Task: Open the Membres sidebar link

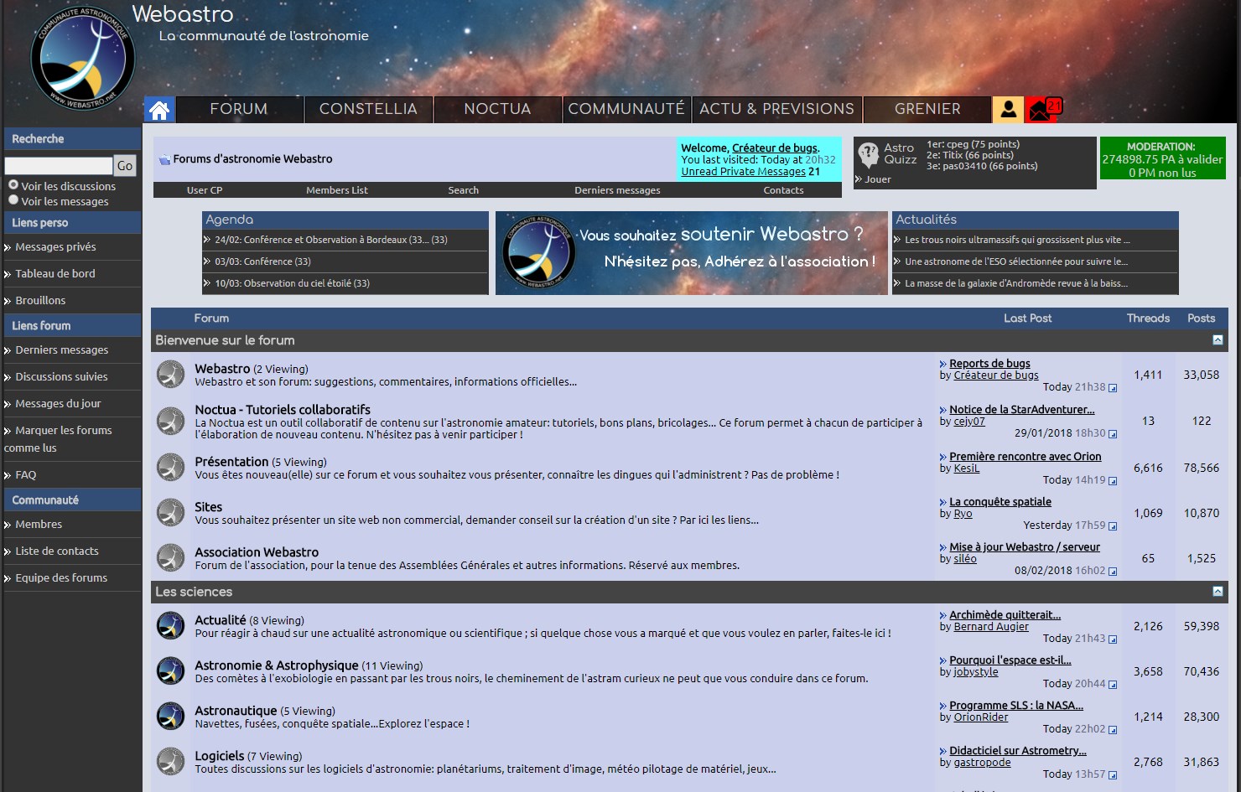Action: click(39, 525)
